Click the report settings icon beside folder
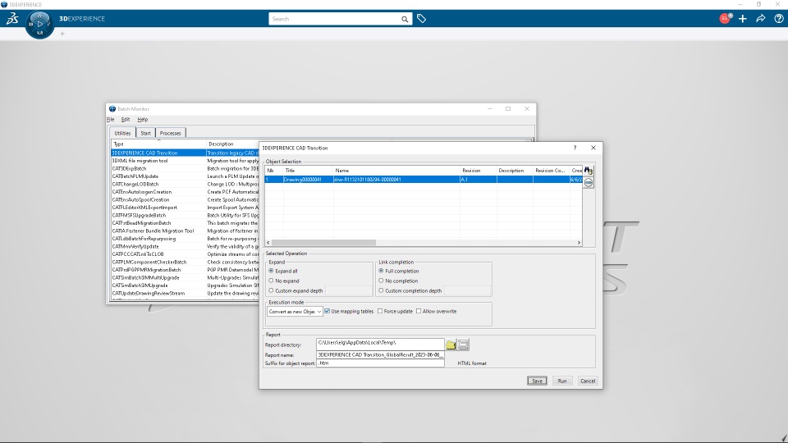 pos(463,345)
